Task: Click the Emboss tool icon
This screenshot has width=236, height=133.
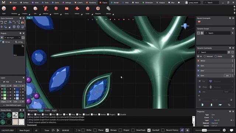Action: pyautogui.click(x=77, y=8)
